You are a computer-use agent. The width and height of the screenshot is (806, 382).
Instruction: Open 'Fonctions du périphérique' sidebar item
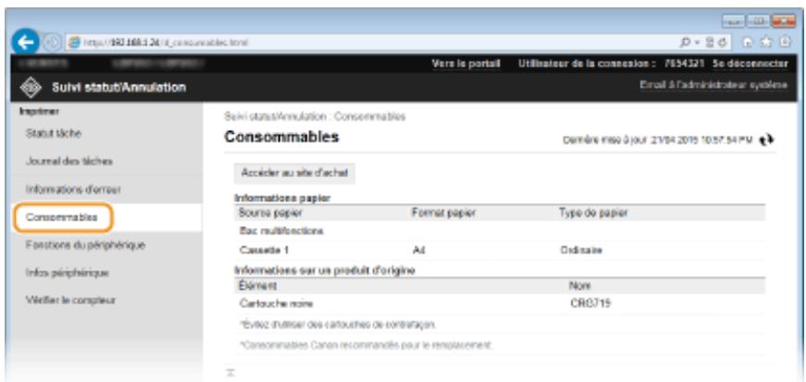point(85,245)
